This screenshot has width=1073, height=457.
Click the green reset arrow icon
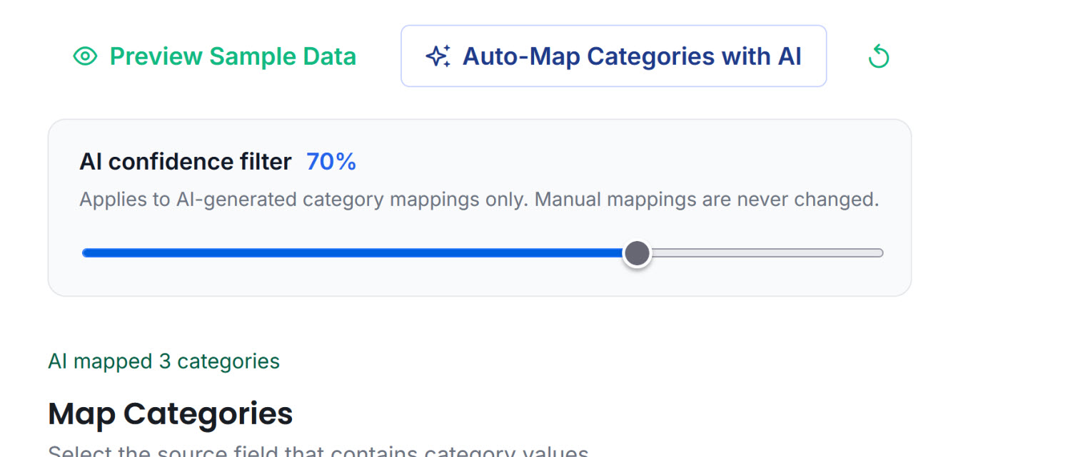(x=879, y=56)
